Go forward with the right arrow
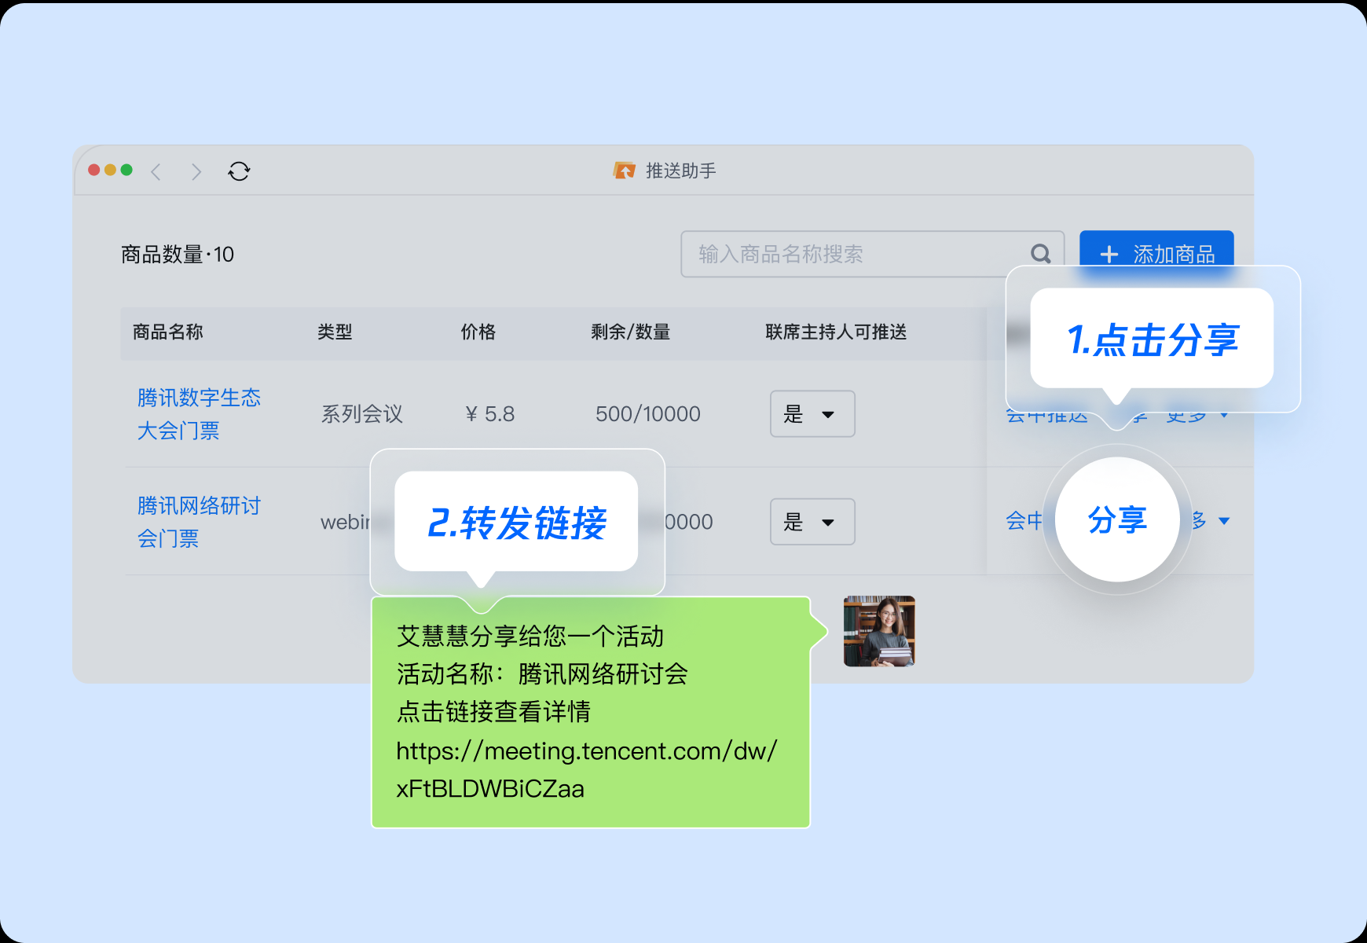The width and height of the screenshot is (1367, 943). (196, 171)
